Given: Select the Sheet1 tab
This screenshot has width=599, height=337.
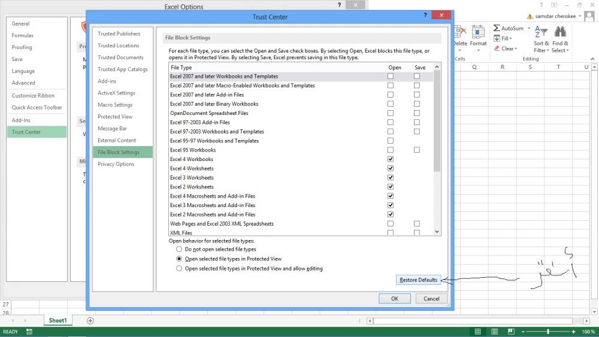Looking at the screenshot, I should 58,321.
